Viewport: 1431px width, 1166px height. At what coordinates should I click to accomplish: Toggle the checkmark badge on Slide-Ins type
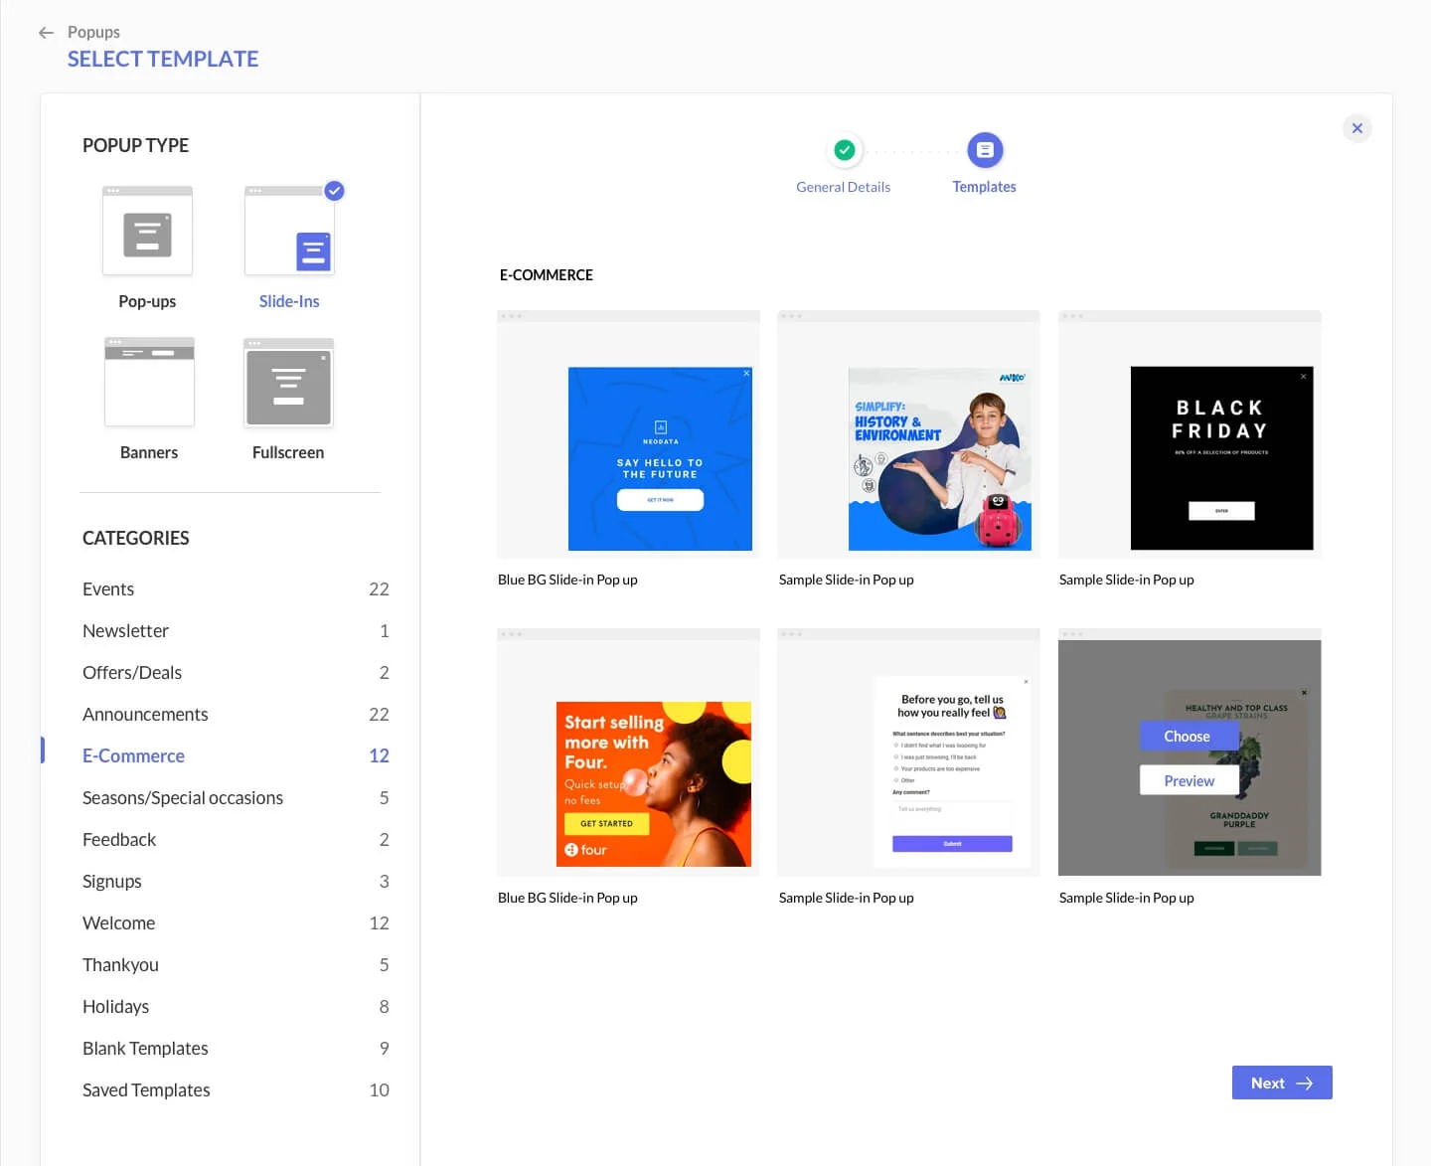pos(334,191)
